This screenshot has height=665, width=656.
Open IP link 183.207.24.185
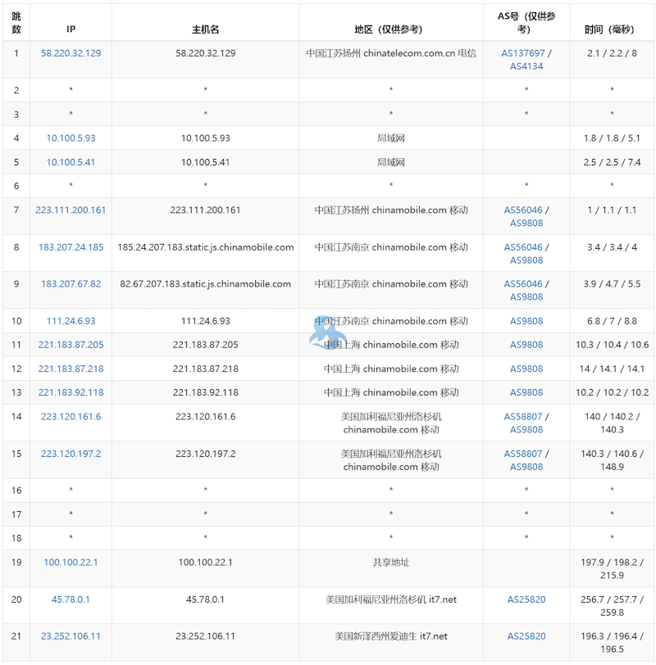coord(71,247)
